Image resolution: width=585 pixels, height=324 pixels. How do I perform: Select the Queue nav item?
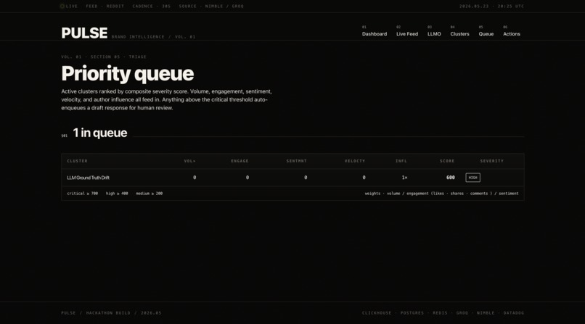[x=486, y=34]
